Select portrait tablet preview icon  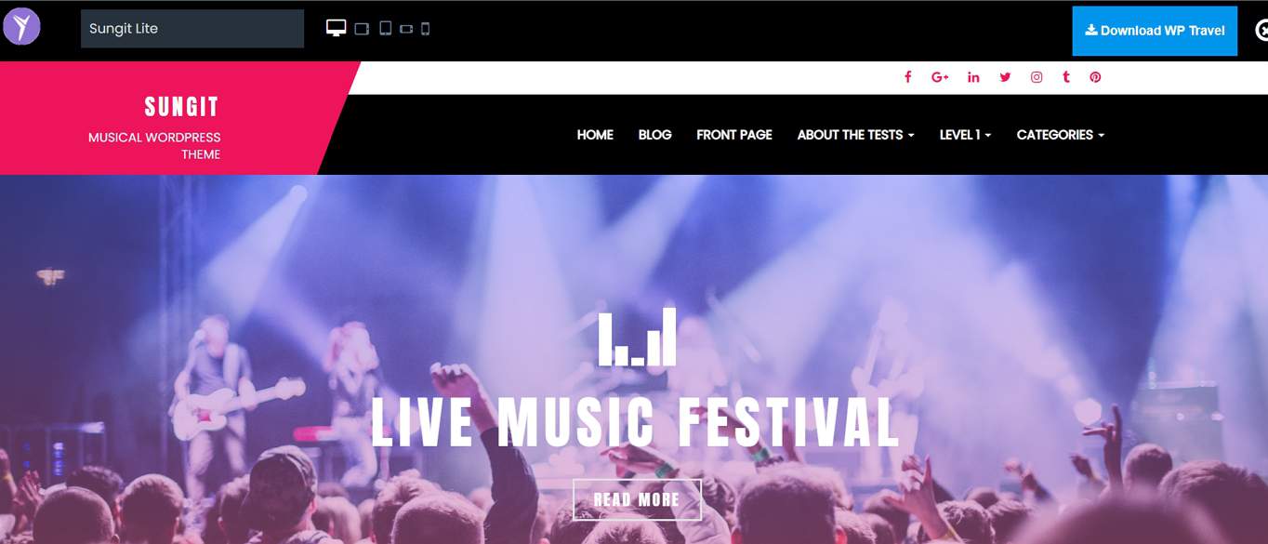(x=386, y=29)
